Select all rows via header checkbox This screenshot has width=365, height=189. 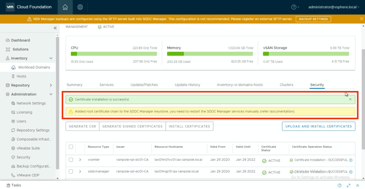[x=71, y=147]
